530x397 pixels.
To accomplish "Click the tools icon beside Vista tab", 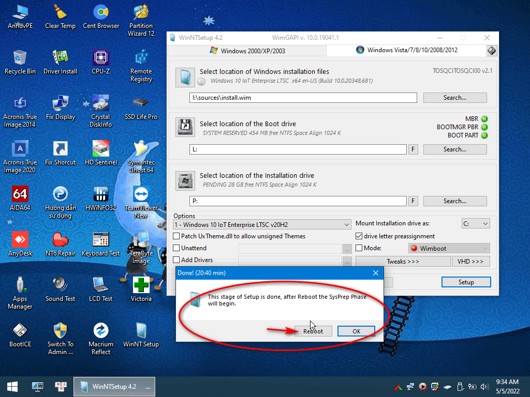I will click(x=492, y=51).
